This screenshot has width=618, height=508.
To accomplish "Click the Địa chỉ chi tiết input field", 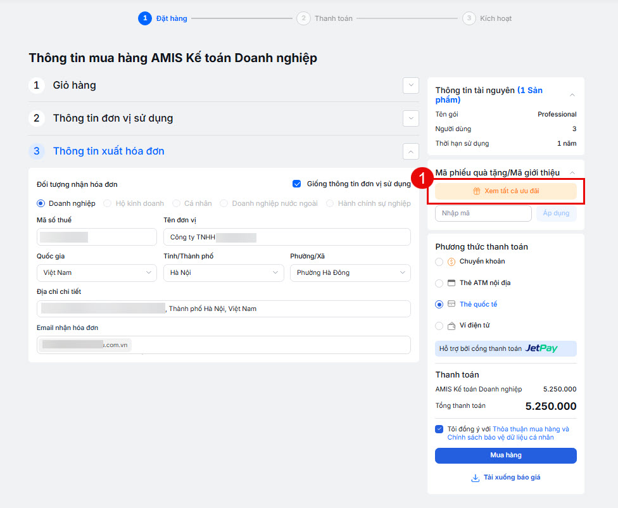I will pyautogui.click(x=224, y=309).
